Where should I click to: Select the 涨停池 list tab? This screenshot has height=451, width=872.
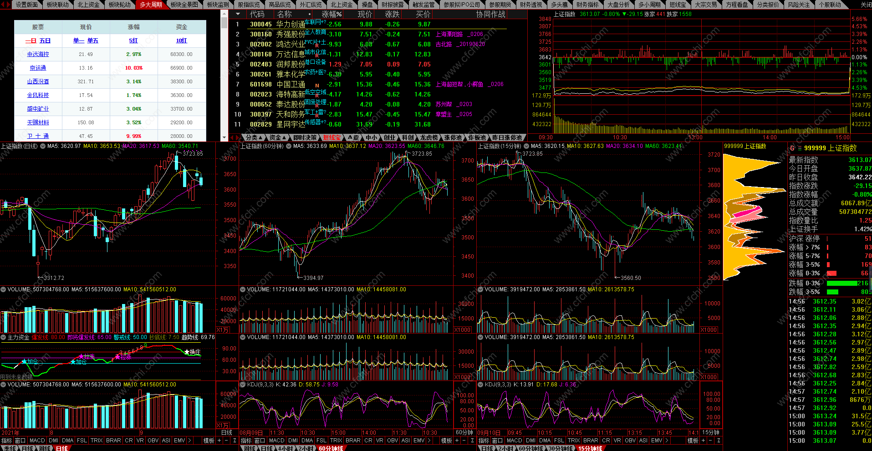pyautogui.click(x=453, y=137)
